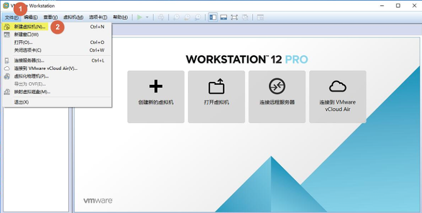
Task: Choose 新建虚拟机(N)... from the File menu
Action: [x=57, y=26]
